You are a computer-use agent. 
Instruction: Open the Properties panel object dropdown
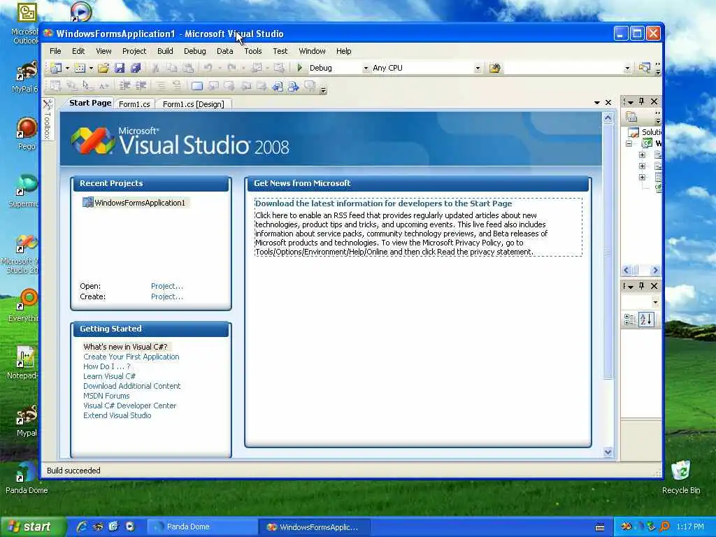(x=655, y=302)
